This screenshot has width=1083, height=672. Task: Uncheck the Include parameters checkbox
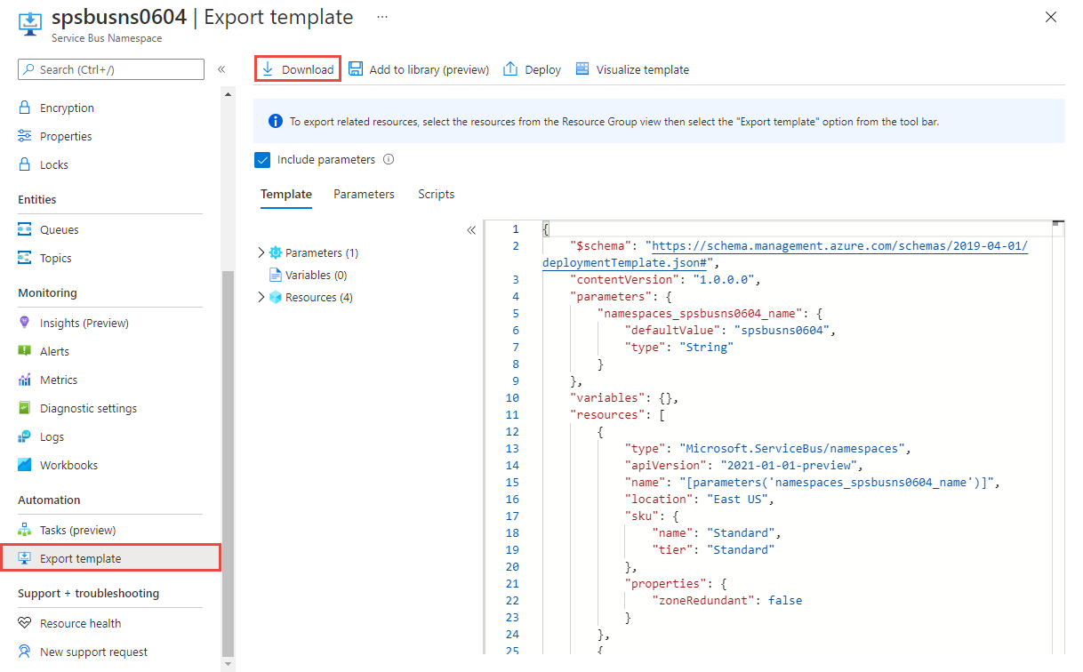(x=262, y=160)
